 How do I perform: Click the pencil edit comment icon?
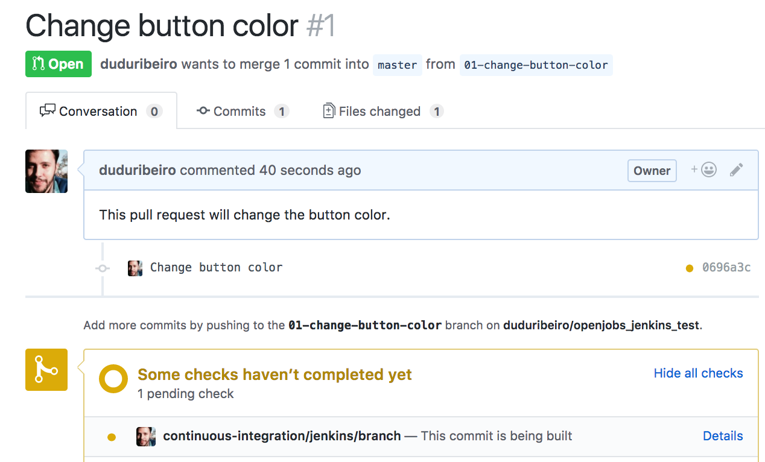pyautogui.click(x=736, y=170)
